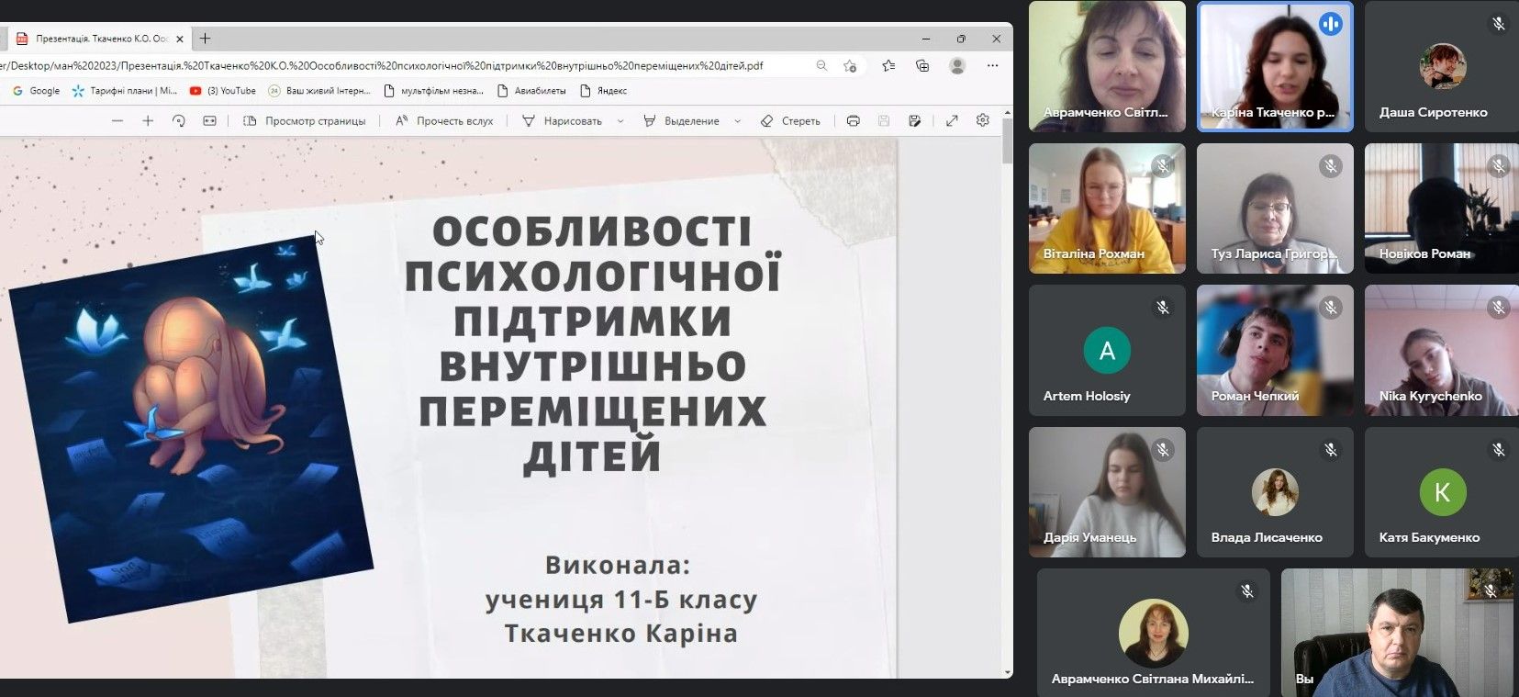
Task: Open the Favorites list
Action: tap(888, 65)
